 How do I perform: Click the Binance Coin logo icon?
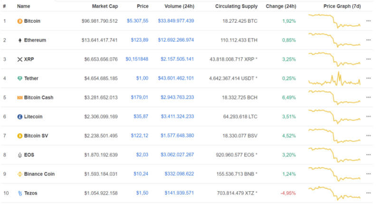[x=20, y=174]
